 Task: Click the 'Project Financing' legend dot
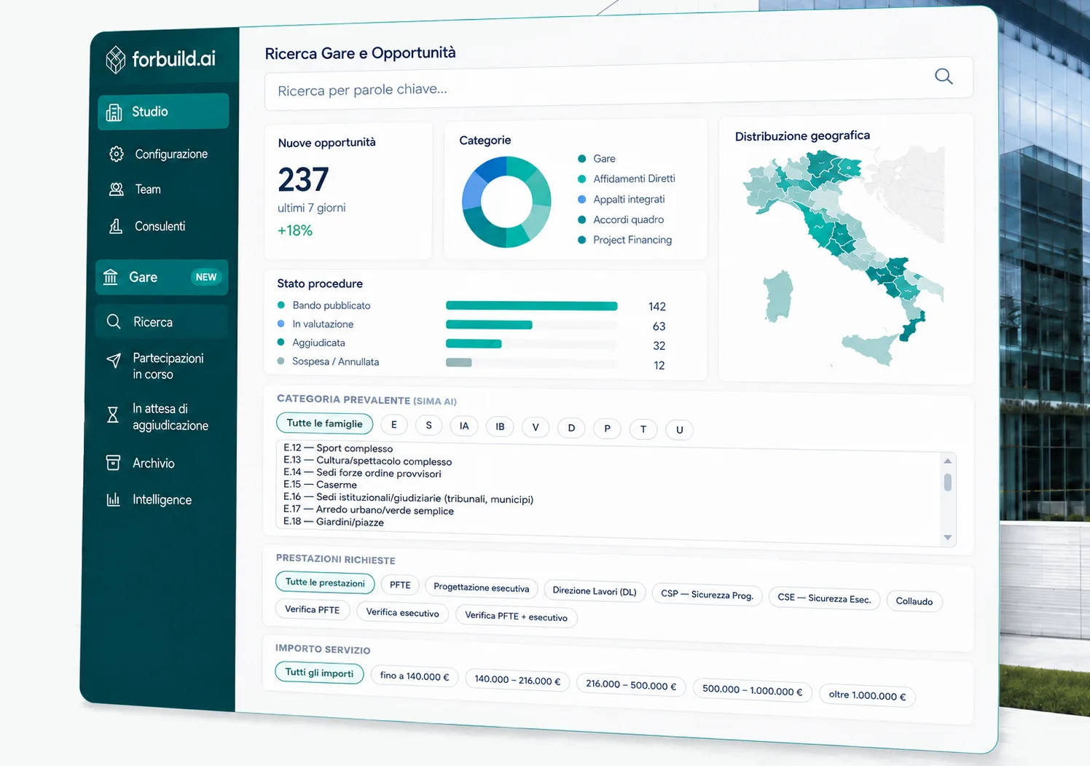(x=581, y=240)
